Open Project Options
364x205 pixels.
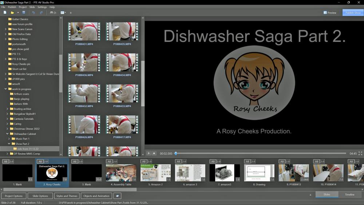pyautogui.click(x=14, y=196)
